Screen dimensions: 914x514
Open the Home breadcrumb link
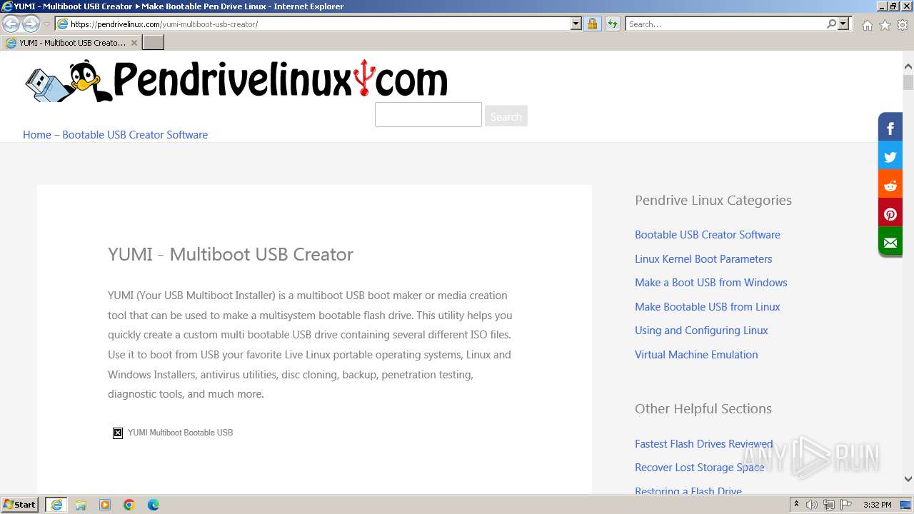pos(37,135)
